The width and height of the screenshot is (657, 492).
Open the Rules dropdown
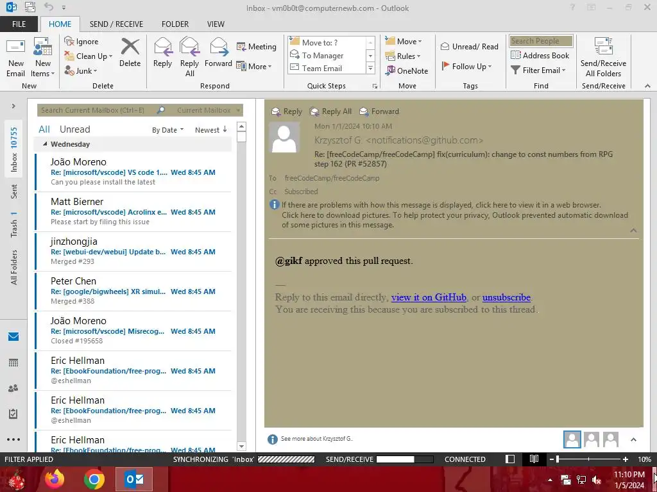coord(403,56)
